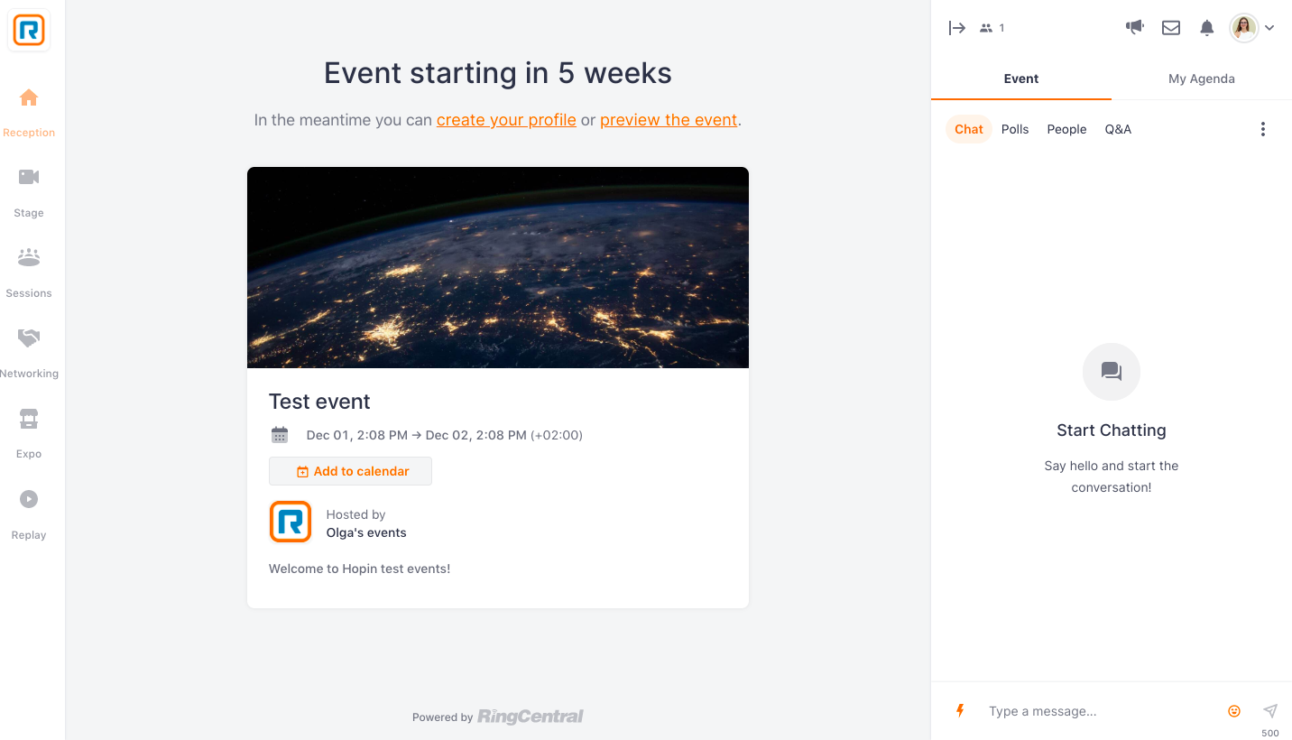Collapse the side panel with arrow icon

(x=957, y=28)
